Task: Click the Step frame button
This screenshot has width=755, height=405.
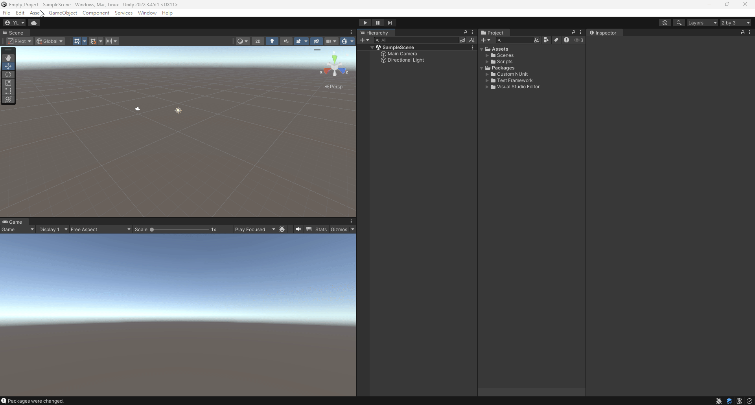Action: pos(390,23)
